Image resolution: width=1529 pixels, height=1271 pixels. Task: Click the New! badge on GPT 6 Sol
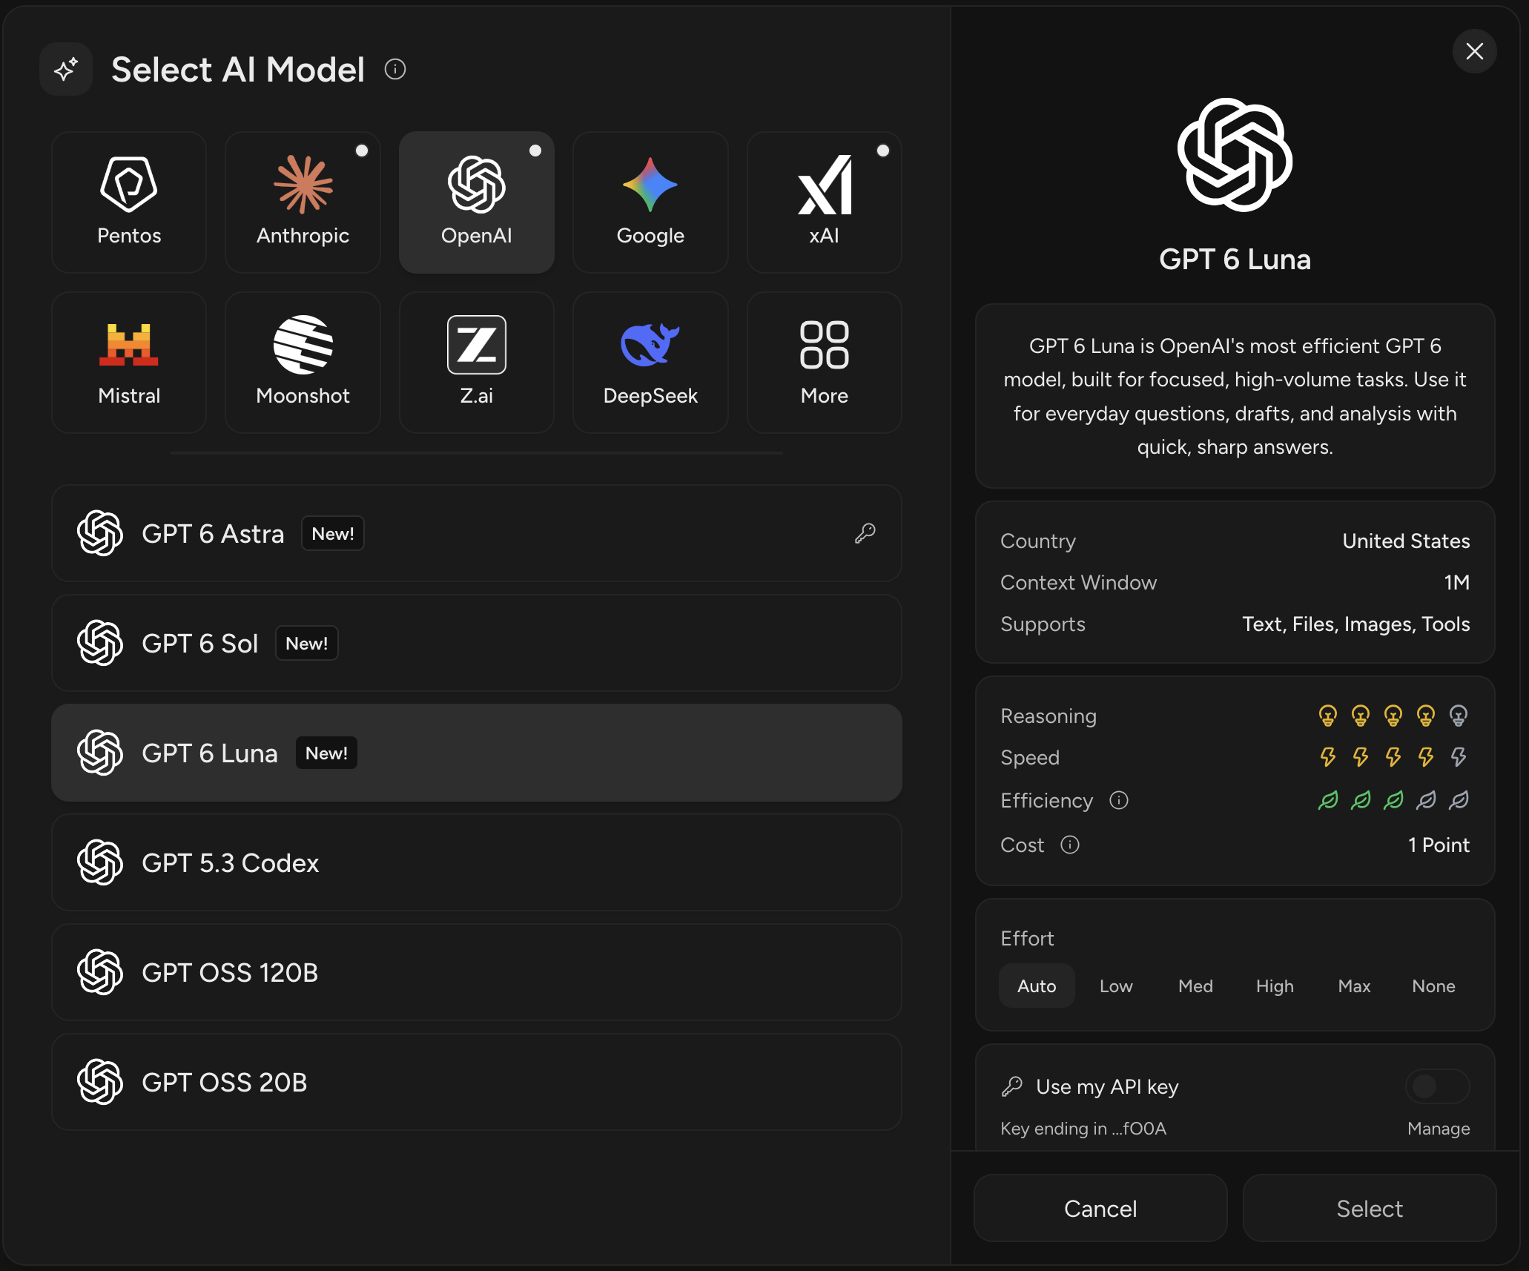(307, 643)
